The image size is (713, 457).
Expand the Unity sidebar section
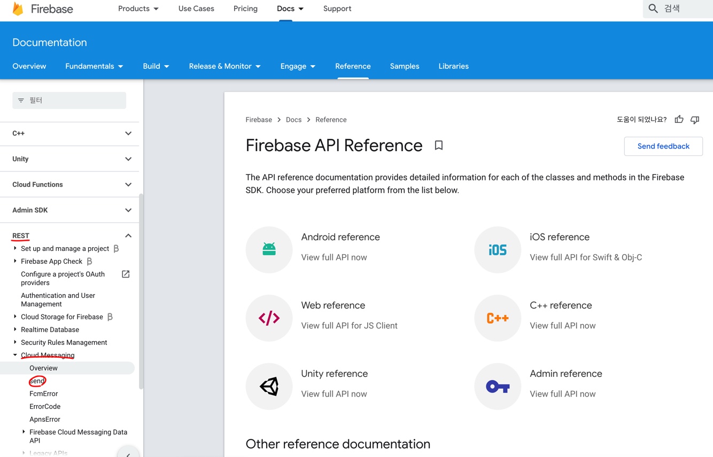[x=128, y=159]
